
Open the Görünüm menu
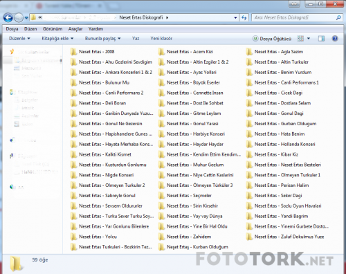(x=53, y=29)
